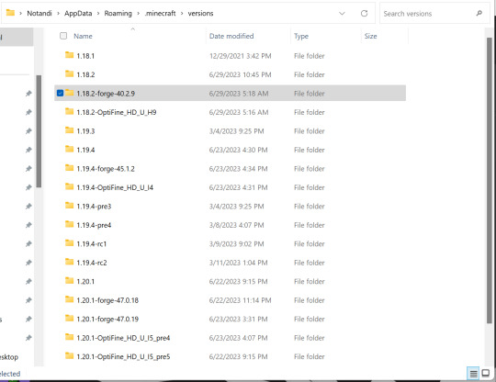Sort by Name column header
Viewport: 496px width, 382px height.
[83, 36]
